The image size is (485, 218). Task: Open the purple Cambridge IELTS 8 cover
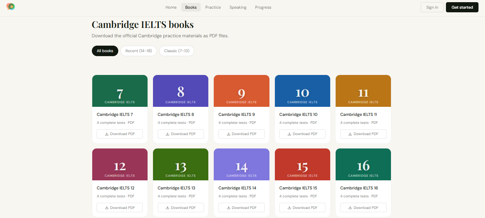pyautogui.click(x=180, y=91)
